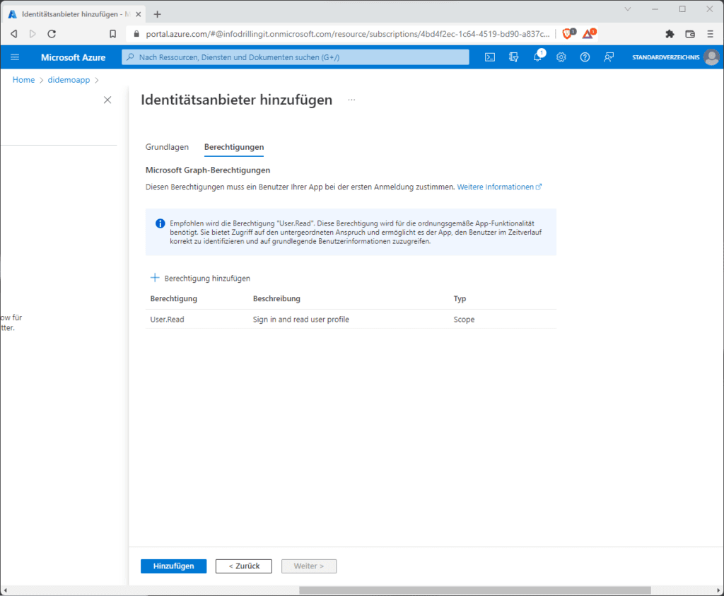Go back with the browser back arrow
724x596 pixels.
[x=14, y=34]
